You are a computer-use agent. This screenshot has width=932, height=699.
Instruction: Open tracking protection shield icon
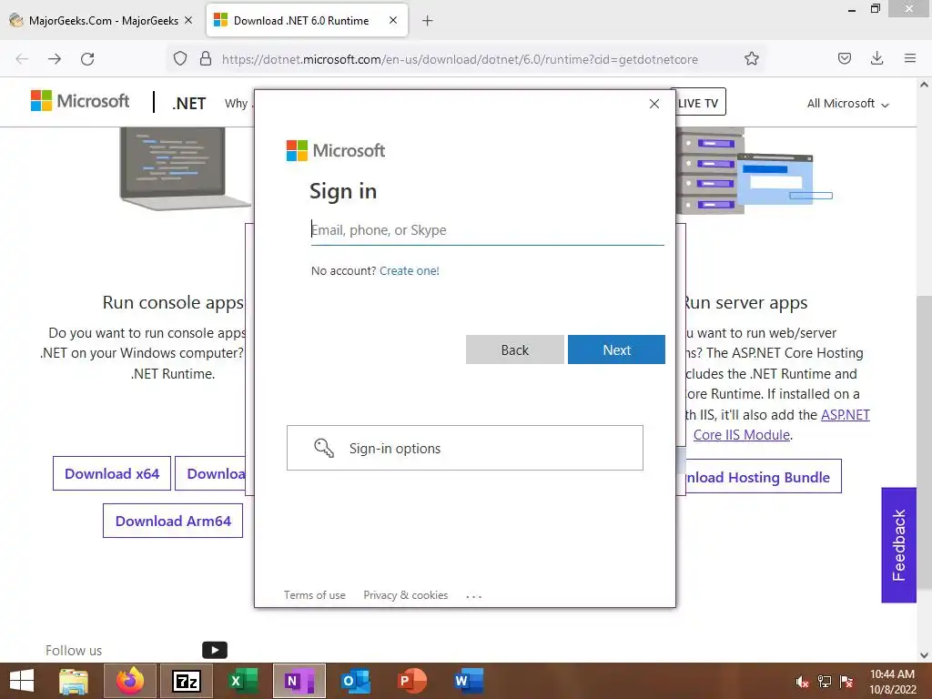pyautogui.click(x=180, y=59)
